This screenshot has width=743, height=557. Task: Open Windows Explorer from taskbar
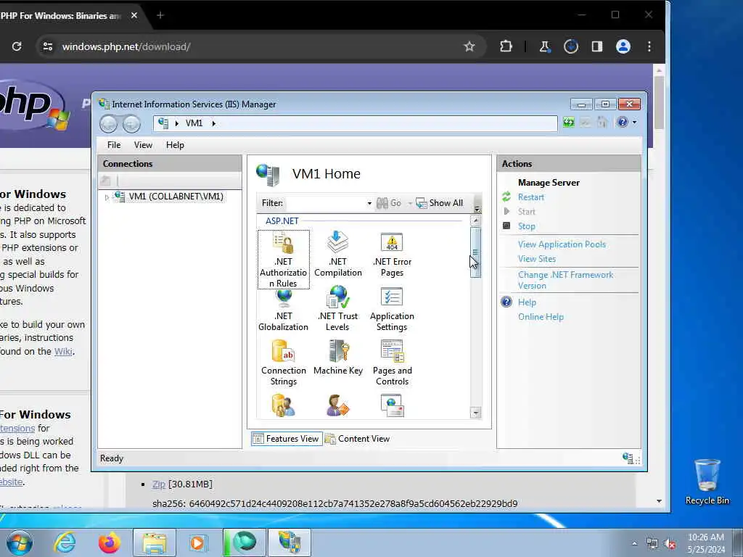click(155, 542)
